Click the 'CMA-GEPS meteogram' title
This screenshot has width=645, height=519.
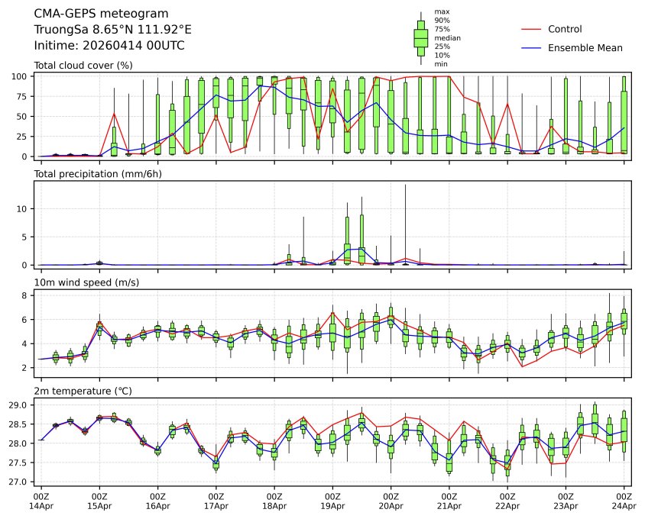[91, 14]
